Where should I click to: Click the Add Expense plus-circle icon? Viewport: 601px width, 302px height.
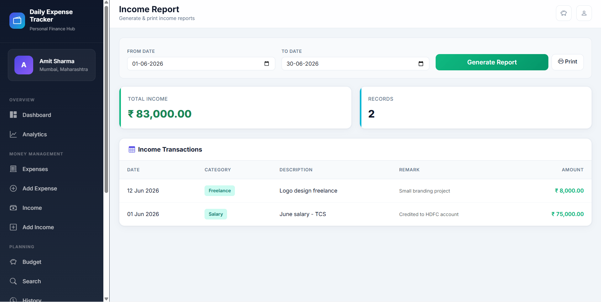point(13,188)
